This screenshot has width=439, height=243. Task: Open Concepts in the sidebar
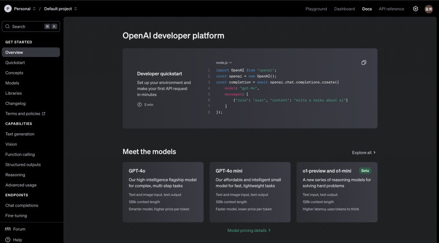14,73
